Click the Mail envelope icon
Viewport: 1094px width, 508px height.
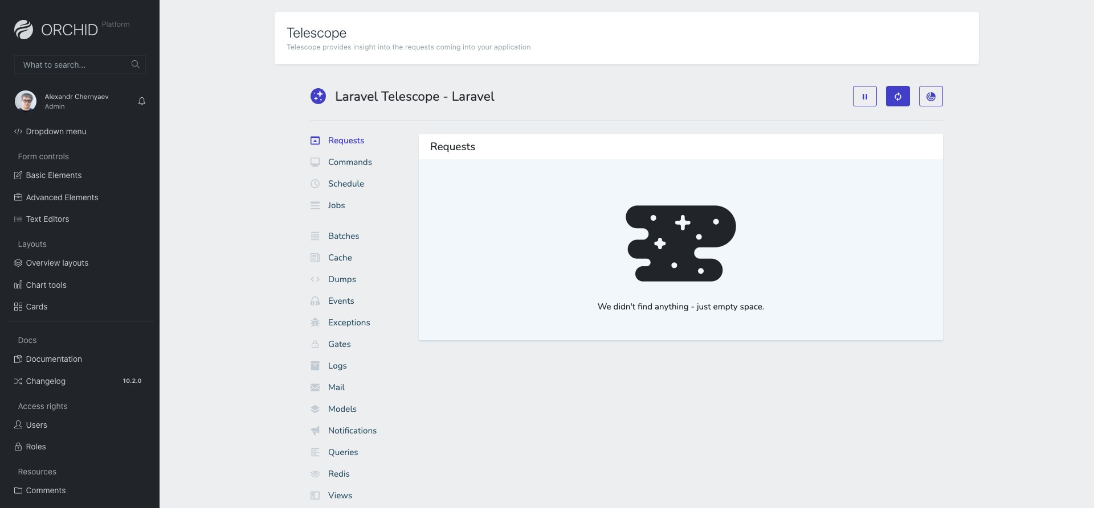coord(315,387)
